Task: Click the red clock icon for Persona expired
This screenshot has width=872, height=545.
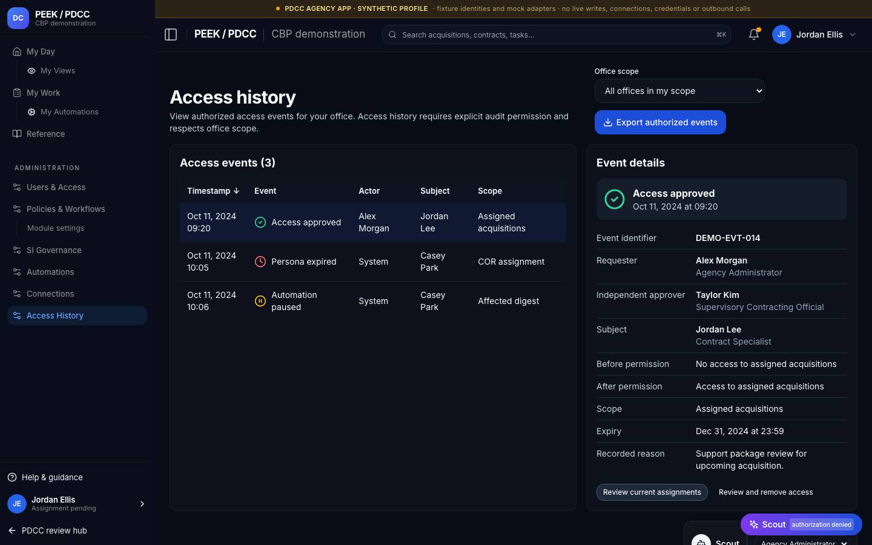Action: tap(260, 262)
